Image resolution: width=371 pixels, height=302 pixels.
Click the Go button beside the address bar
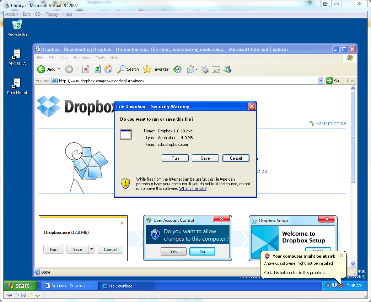point(333,81)
